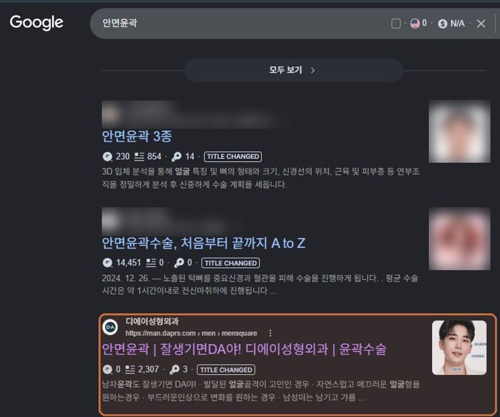Click the search-volume icon next to 230
The width and height of the screenshot is (500, 417).
pyautogui.click(x=107, y=157)
